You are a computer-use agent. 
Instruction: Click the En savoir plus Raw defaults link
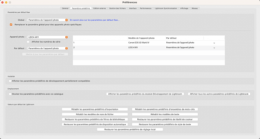tap(95, 20)
